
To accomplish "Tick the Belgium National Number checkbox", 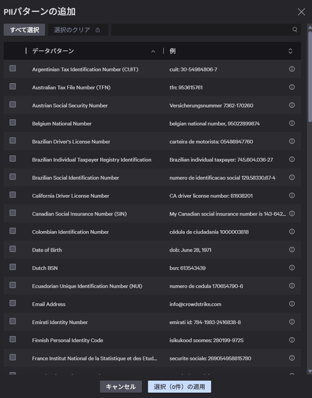I will point(13,122).
